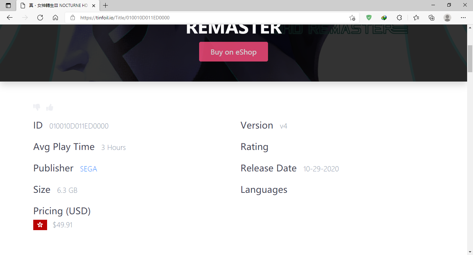Image resolution: width=473 pixels, height=255 pixels.
Task: Open Collections icon
Action: click(x=431, y=18)
